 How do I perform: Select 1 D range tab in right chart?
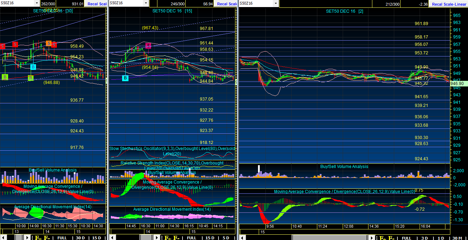pos(441,238)
